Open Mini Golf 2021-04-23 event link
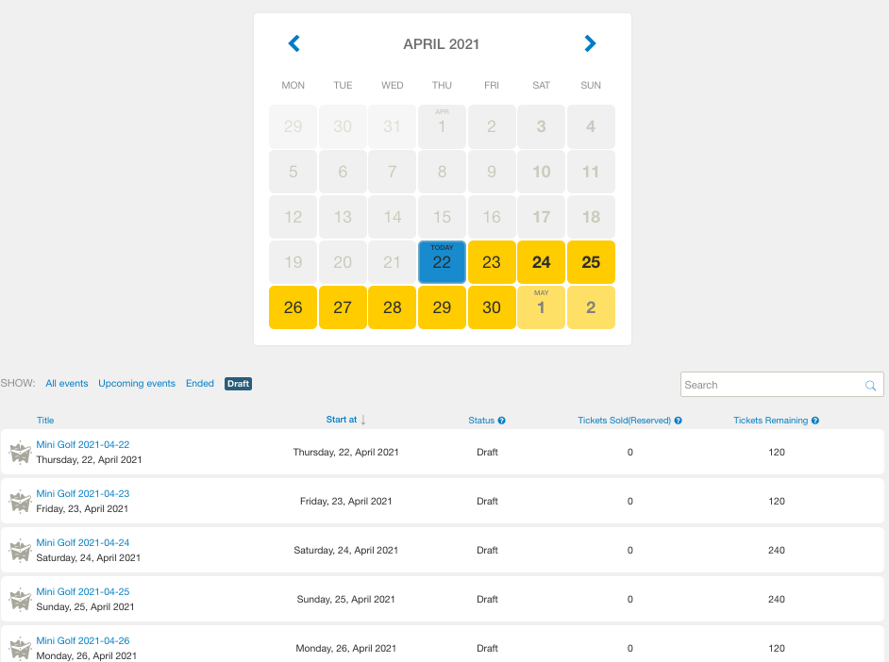889x662 pixels. pyautogui.click(x=83, y=493)
